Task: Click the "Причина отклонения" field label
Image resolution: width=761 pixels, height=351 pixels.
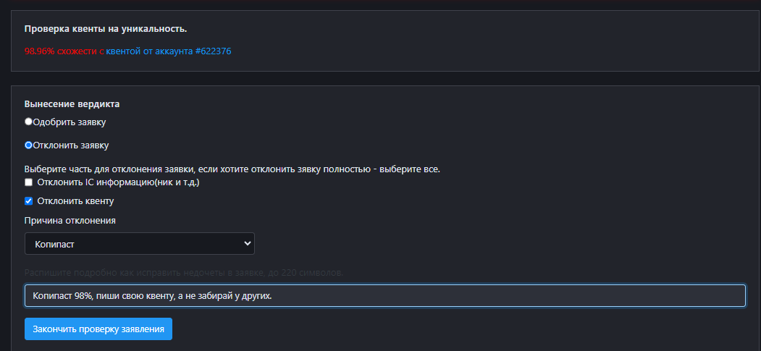Action: click(x=70, y=220)
